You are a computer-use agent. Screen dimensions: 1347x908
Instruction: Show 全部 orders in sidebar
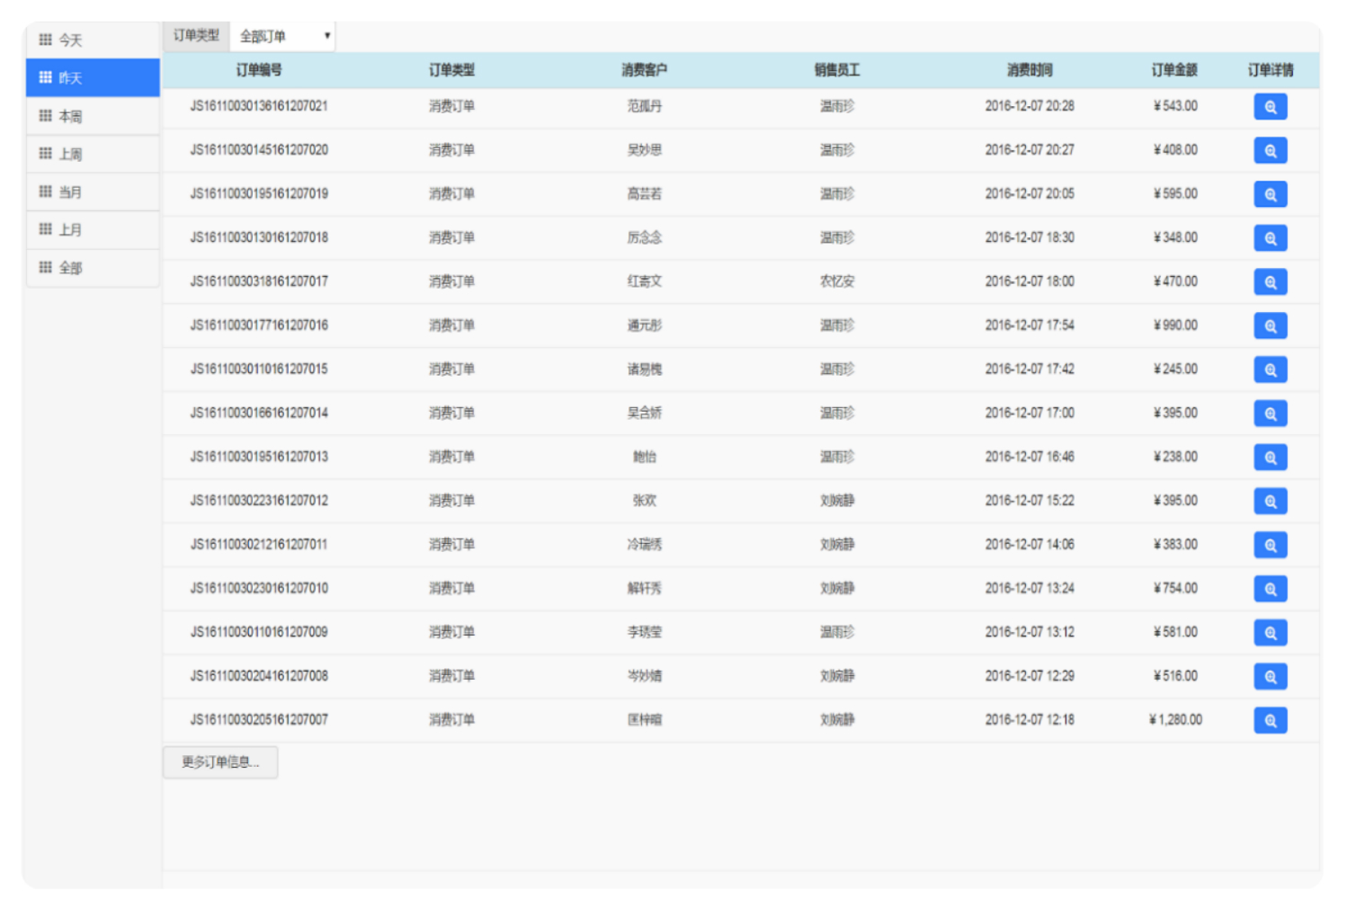pyautogui.click(x=93, y=268)
